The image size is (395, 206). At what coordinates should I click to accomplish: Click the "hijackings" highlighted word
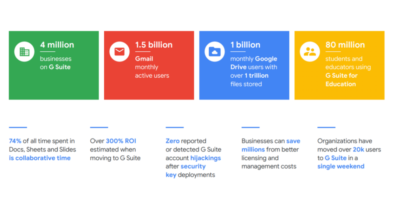click(205, 158)
